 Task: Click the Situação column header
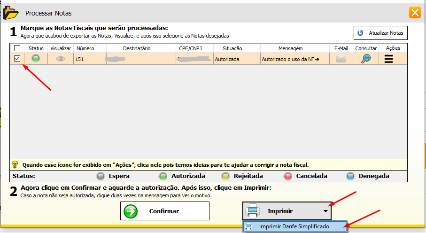tap(237, 48)
